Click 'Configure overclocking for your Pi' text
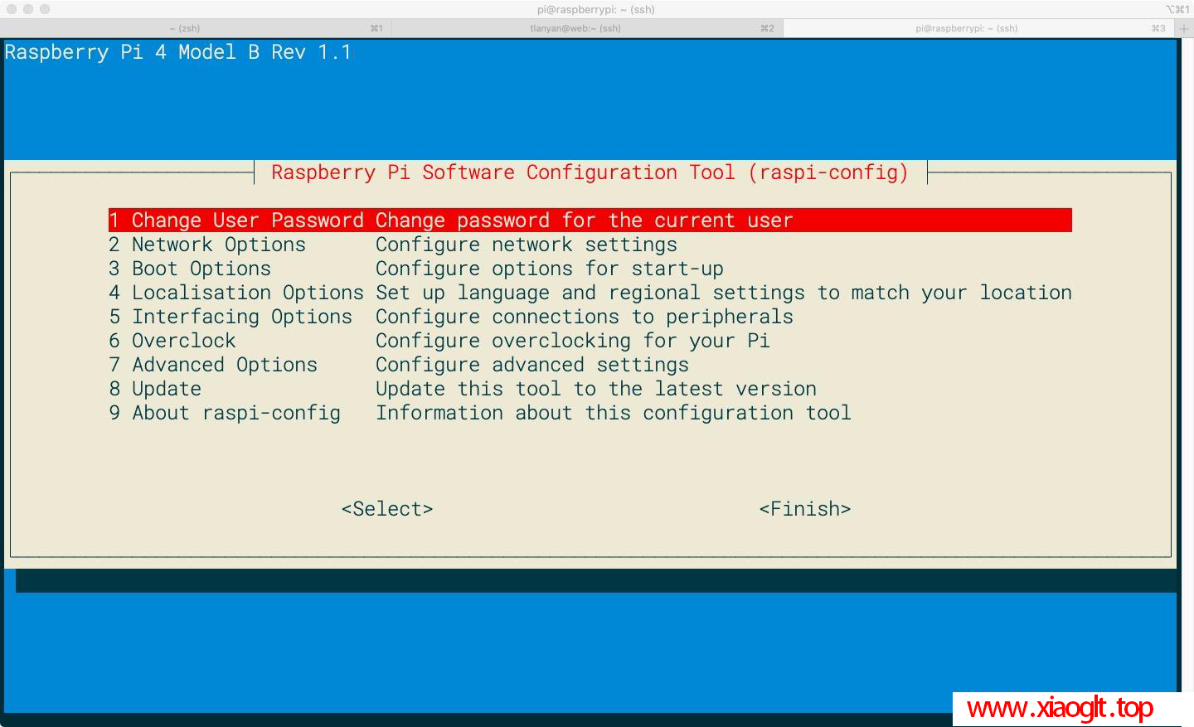The width and height of the screenshot is (1194, 727). point(573,341)
